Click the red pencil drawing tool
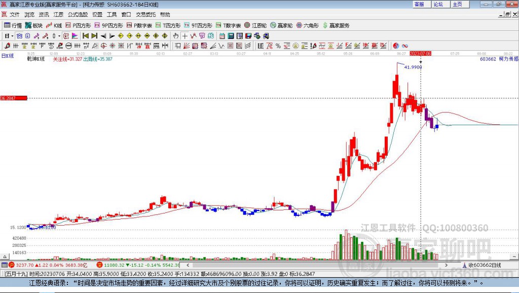Screen dimensions: 519x293 [x=7, y=46]
